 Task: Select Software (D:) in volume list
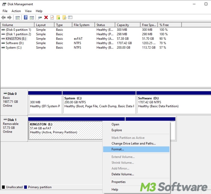pos(15,43)
